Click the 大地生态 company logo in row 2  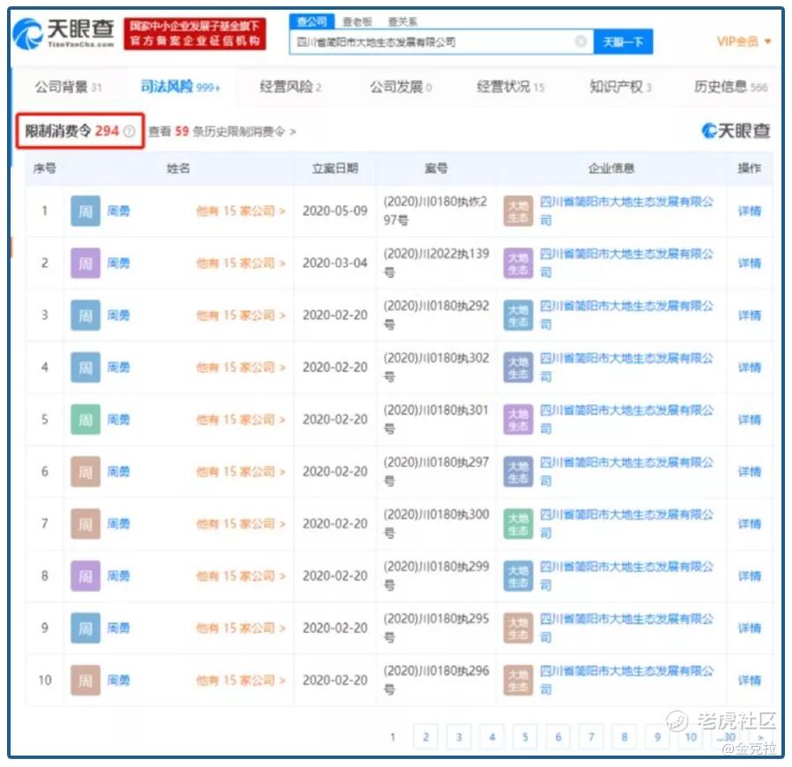[x=518, y=263]
